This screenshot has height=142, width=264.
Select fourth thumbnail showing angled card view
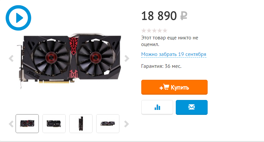(x=108, y=123)
